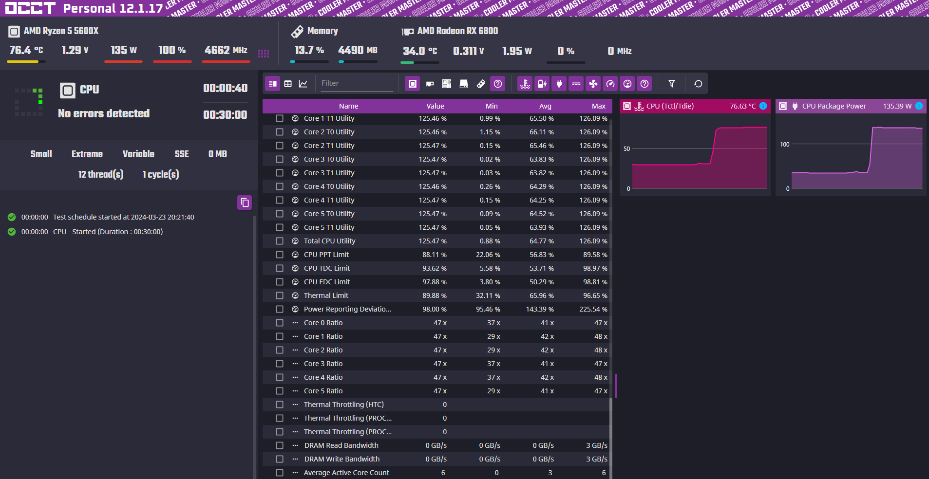Toggle the current sensor type icon

point(576,84)
